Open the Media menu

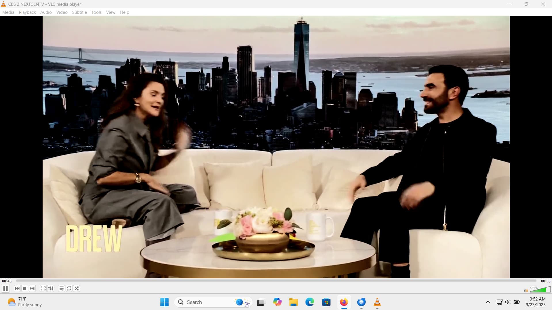8,12
